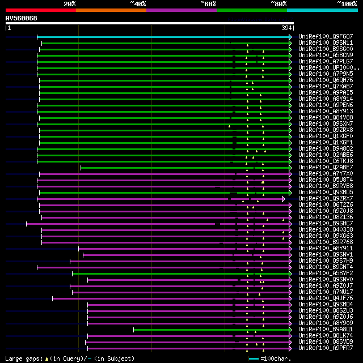The image size is (363, 363).
Task: Open the UniRef100_Q2ABE7 hit
Action: (x=326, y=167)
